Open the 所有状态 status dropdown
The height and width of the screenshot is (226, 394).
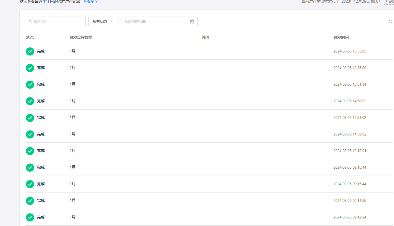pos(103,21)
